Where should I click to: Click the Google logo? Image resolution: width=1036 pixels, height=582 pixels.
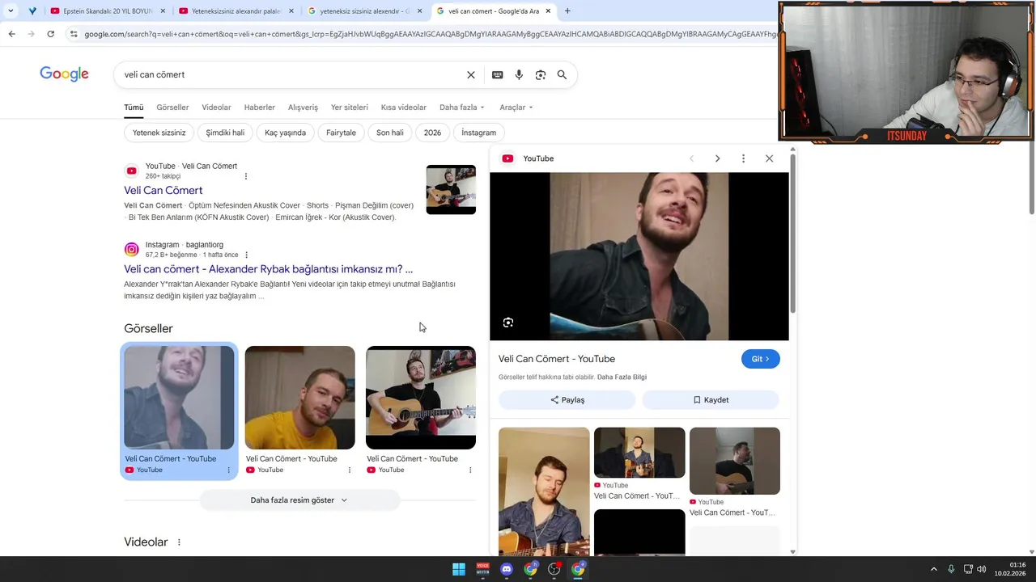tap(64, 74)
